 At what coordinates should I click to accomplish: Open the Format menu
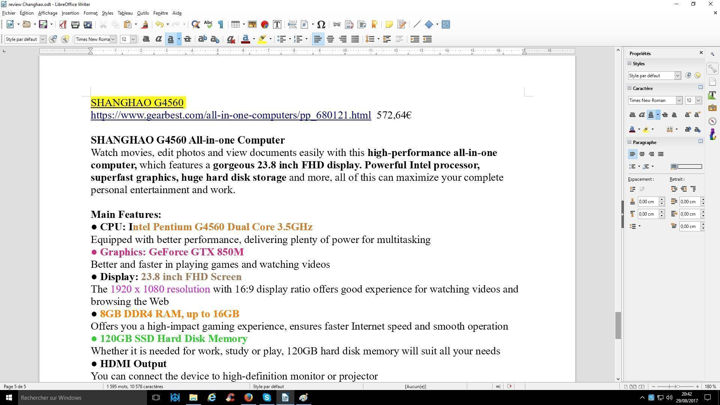click(x=90, y=13)
